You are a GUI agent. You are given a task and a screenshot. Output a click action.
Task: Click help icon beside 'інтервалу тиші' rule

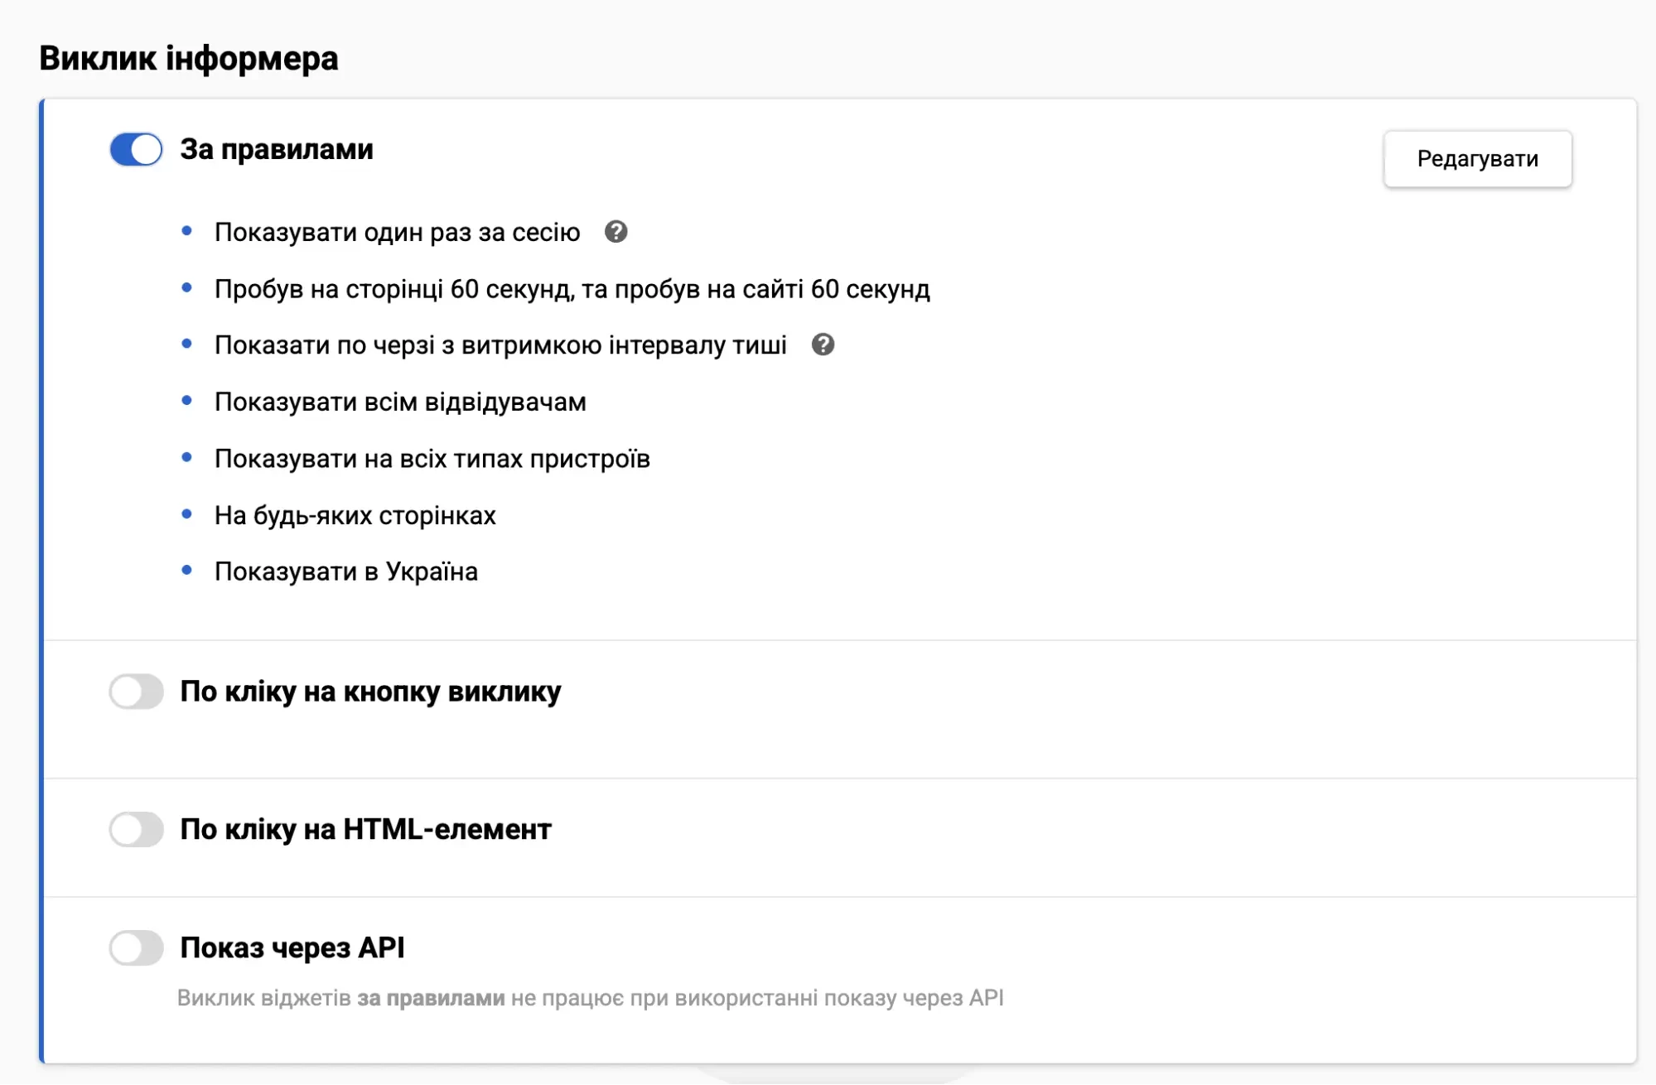[x=823, y=345]
